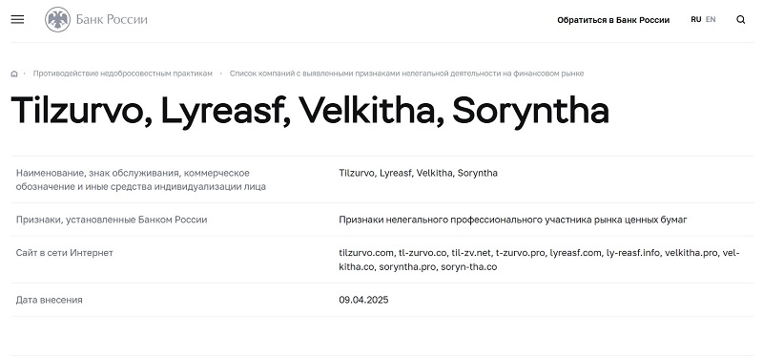Click the 'Банк России' header text
Screen dimensions: 763x357
point(112,19)
